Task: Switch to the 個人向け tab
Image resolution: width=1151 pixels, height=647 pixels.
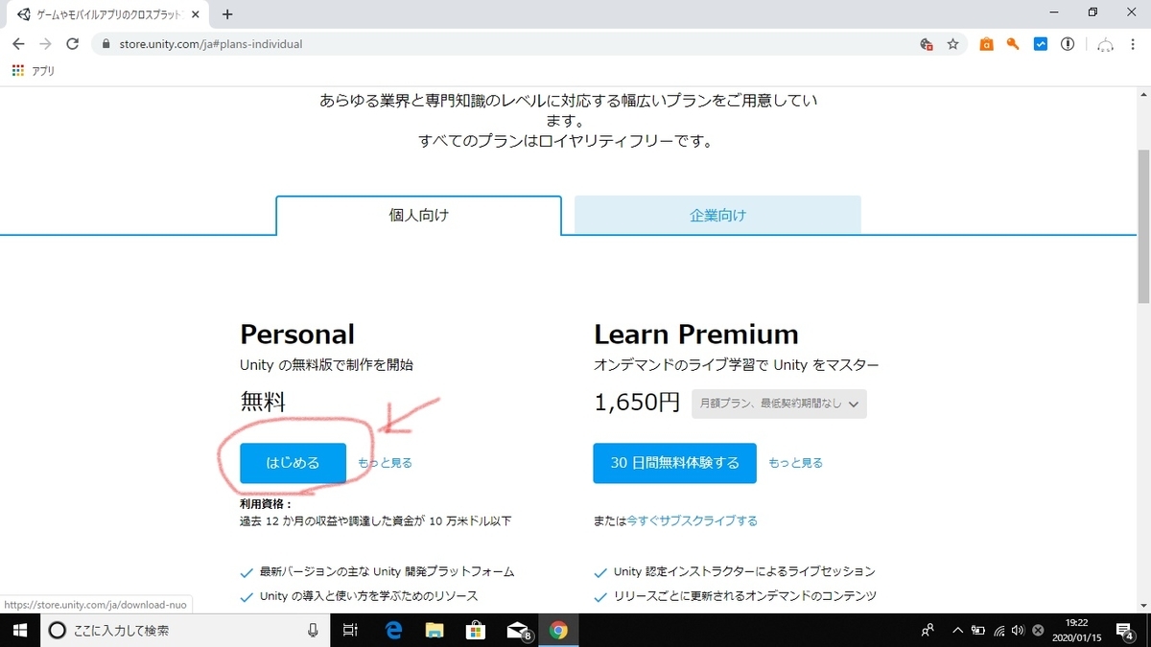Action: coord(418,216)
